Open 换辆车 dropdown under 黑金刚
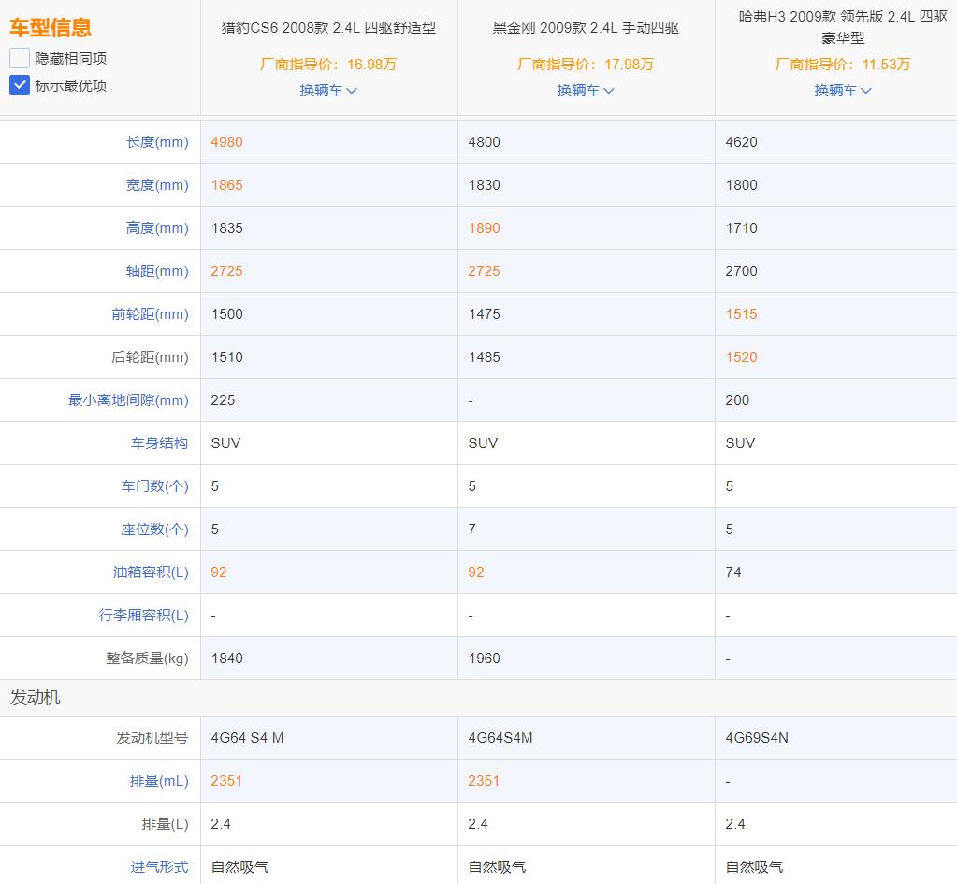 click(x=586, y=91)
